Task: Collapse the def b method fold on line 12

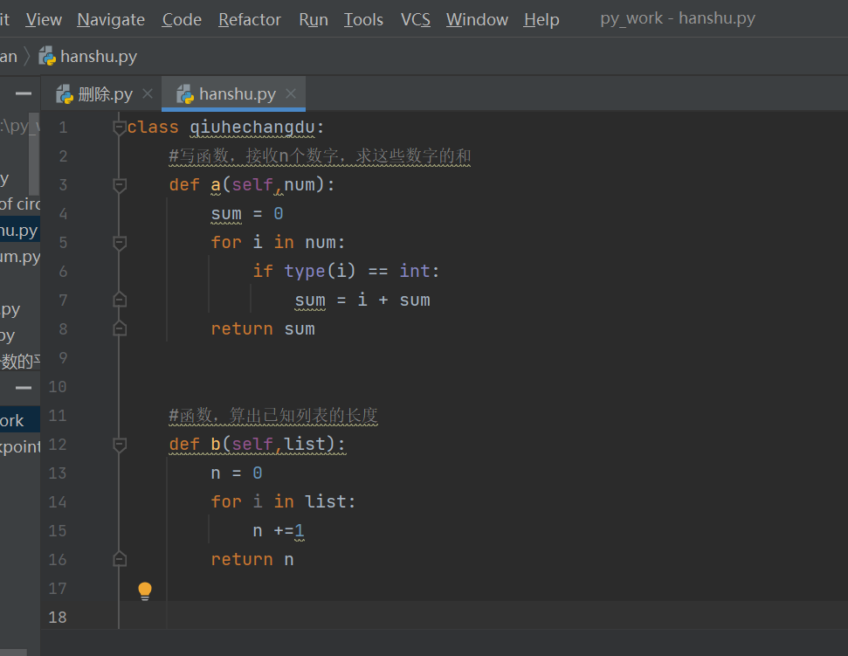Action: [x=120, y=445]
